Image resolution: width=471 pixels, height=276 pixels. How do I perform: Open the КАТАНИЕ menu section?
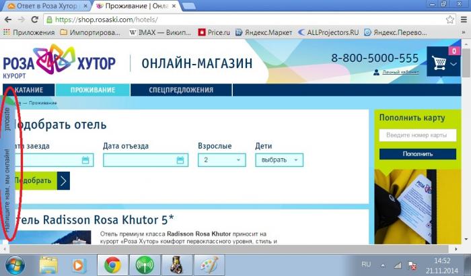(x=29, y=90)
